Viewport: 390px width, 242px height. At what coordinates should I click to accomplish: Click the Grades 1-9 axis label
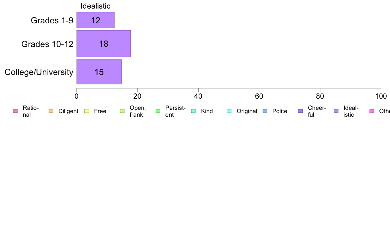click(52, 20)
